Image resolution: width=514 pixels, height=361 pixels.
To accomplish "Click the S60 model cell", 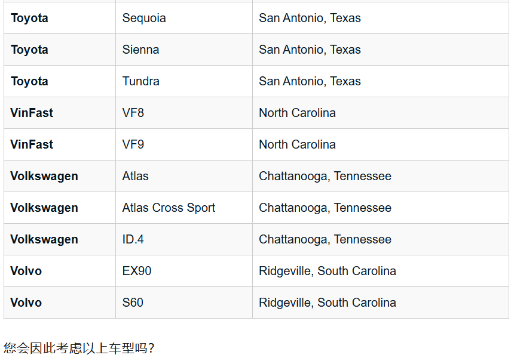I will (133, 303).
